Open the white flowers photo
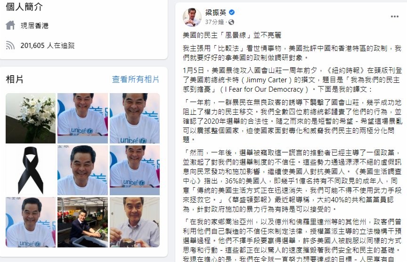 [31, 118]
